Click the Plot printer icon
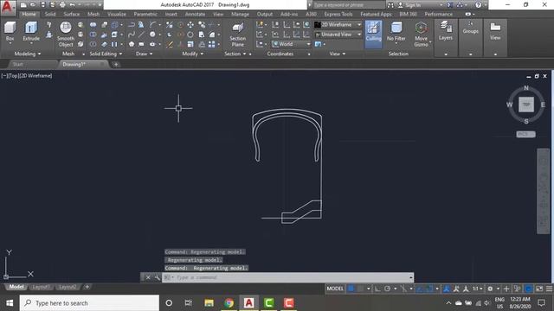 pos(62,5)
